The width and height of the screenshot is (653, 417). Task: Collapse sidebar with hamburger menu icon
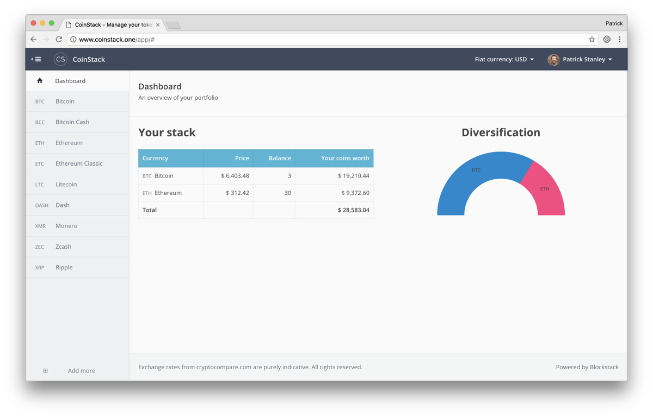(36, 59)
